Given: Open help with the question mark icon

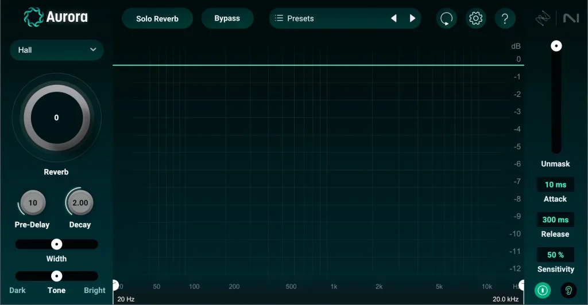Looking at the screenshot, I should pyautogui.click(x=505, y=18).
